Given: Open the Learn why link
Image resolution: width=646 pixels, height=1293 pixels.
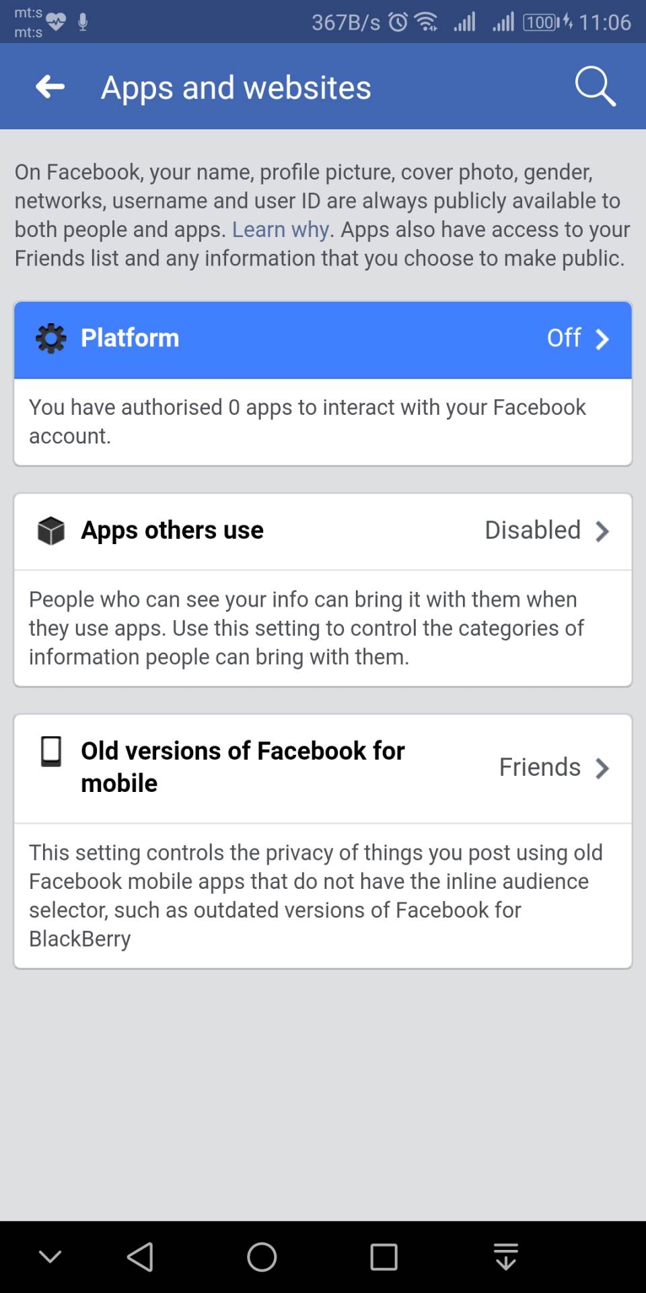Looking at the screenshot, I should (x=280, y=230).
